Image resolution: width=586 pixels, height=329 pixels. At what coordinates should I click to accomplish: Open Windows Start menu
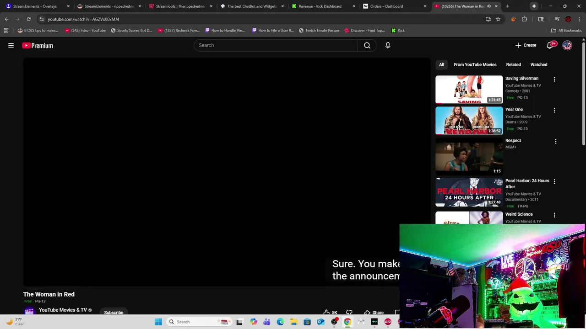pyautogui.click(x=158, y=322)
